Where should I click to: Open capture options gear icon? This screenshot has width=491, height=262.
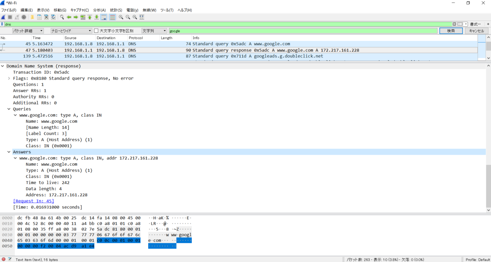click(24, 17)
